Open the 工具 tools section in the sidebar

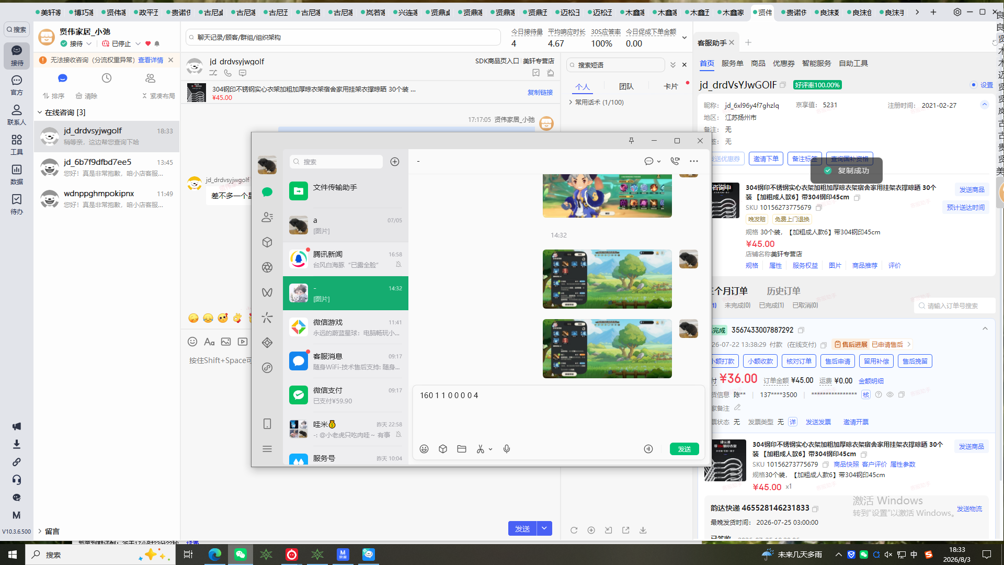pos(17,144)
